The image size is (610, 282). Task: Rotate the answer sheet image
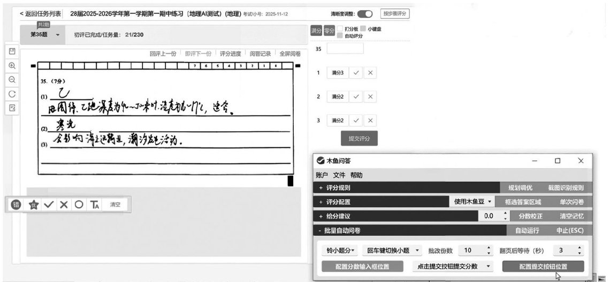pos(12,93)
